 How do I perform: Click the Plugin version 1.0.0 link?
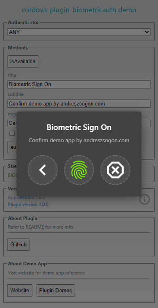(28, 205)
